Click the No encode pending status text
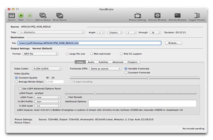The width and height of the screenshot is (213, 140). [x=193, y=128]
